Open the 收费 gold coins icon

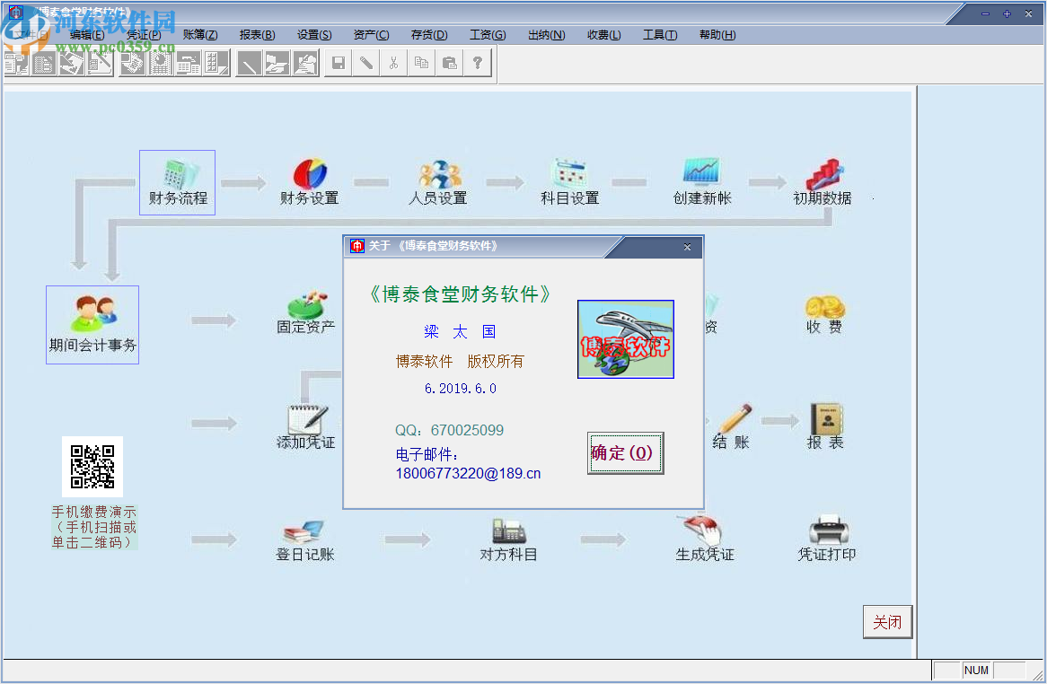(824, 314)
